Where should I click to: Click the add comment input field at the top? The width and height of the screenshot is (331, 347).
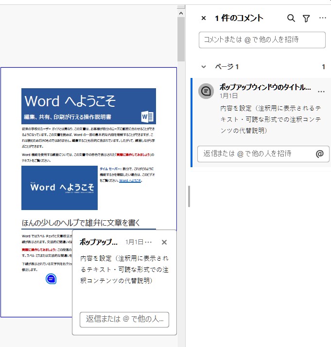click(x=262, y=40)
